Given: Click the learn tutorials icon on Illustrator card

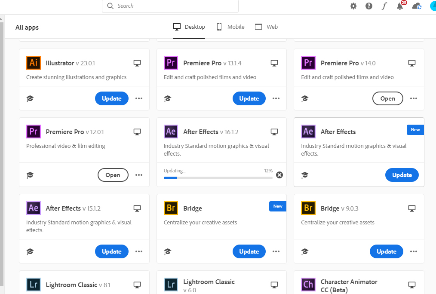Looking at the screenshot, I should [x=30, y=98].
